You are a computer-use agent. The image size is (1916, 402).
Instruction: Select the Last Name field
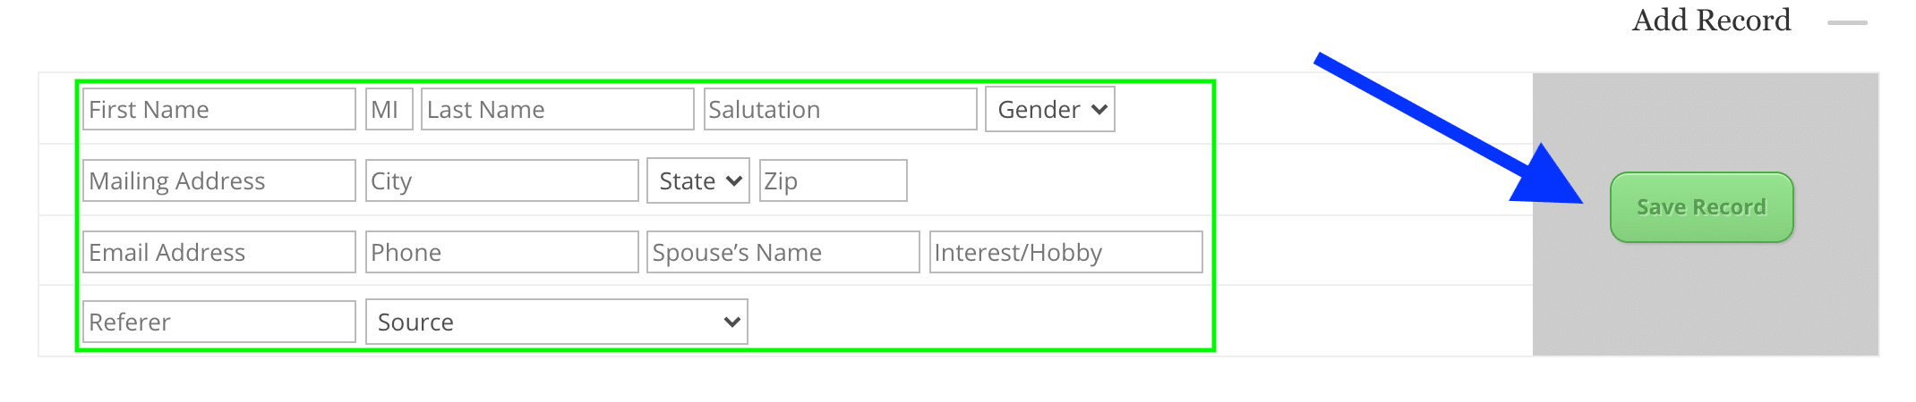pos(557,109)
